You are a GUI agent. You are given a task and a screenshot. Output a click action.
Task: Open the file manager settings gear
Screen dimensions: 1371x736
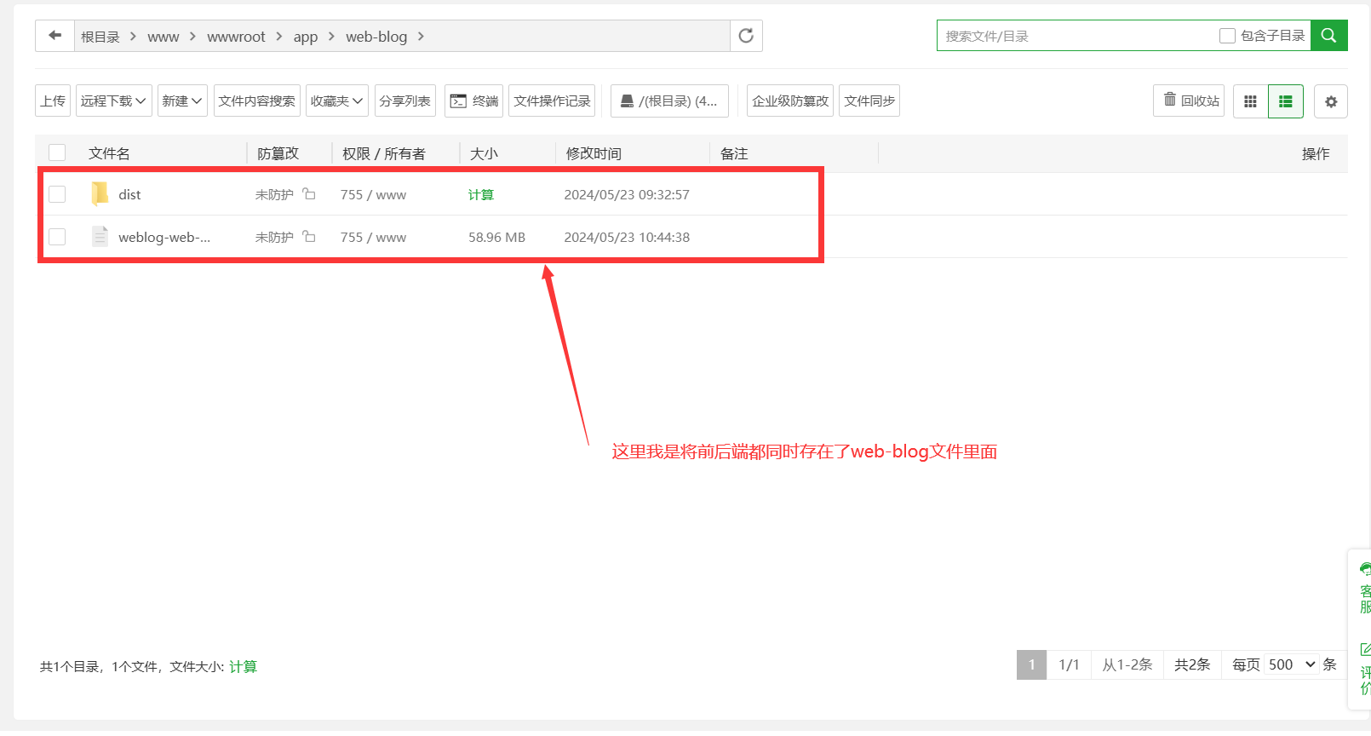pyautogui.click(x=1331, y=101)
